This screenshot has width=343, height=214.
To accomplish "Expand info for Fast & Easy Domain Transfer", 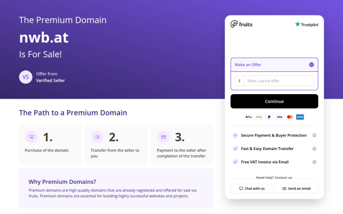I will (x=314, y=149).
